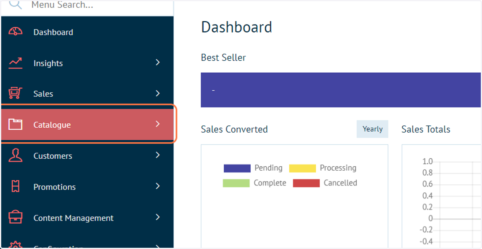Click the 1.0 axis value
The width and height of the screenshot is (482, 249).
pos(427,161)
